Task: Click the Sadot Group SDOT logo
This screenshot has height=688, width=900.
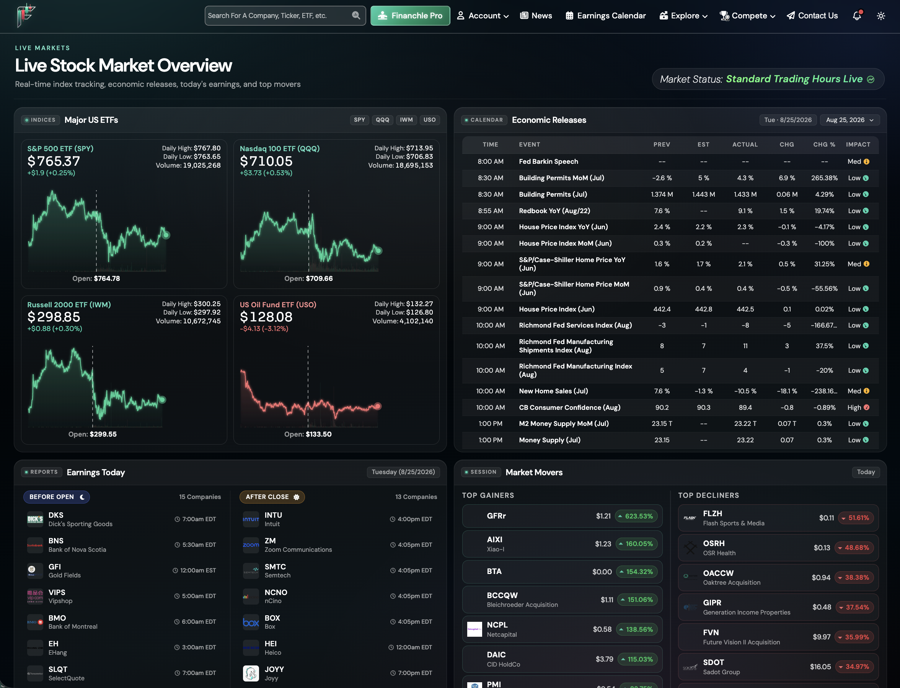Action: pyautogui.click(x=690, y=667)
